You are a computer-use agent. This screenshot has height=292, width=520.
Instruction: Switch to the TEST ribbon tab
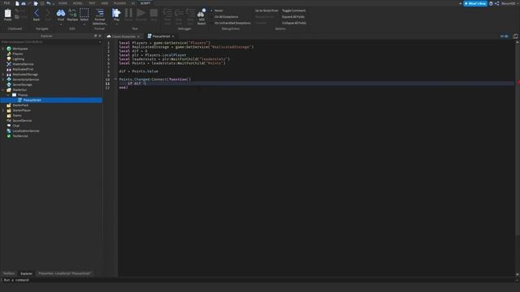tap(92, 3)
